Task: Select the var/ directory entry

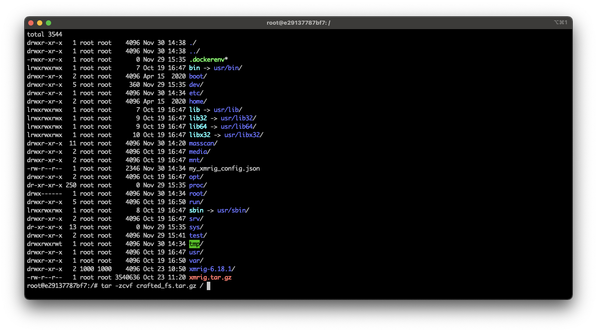Action: coord(196,261)
